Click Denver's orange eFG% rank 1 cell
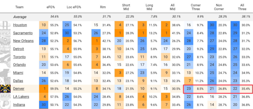The width and height of the screenshot is (253, 109). tap(44, 89)
